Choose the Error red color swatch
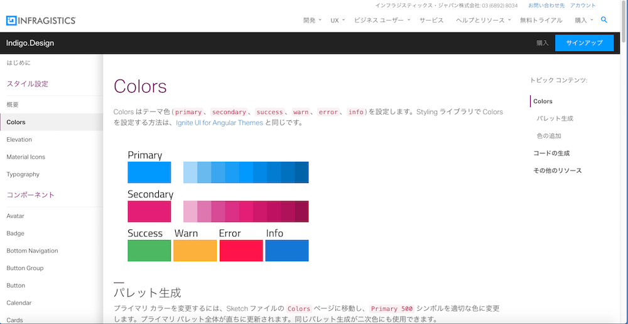 [241, 251]
